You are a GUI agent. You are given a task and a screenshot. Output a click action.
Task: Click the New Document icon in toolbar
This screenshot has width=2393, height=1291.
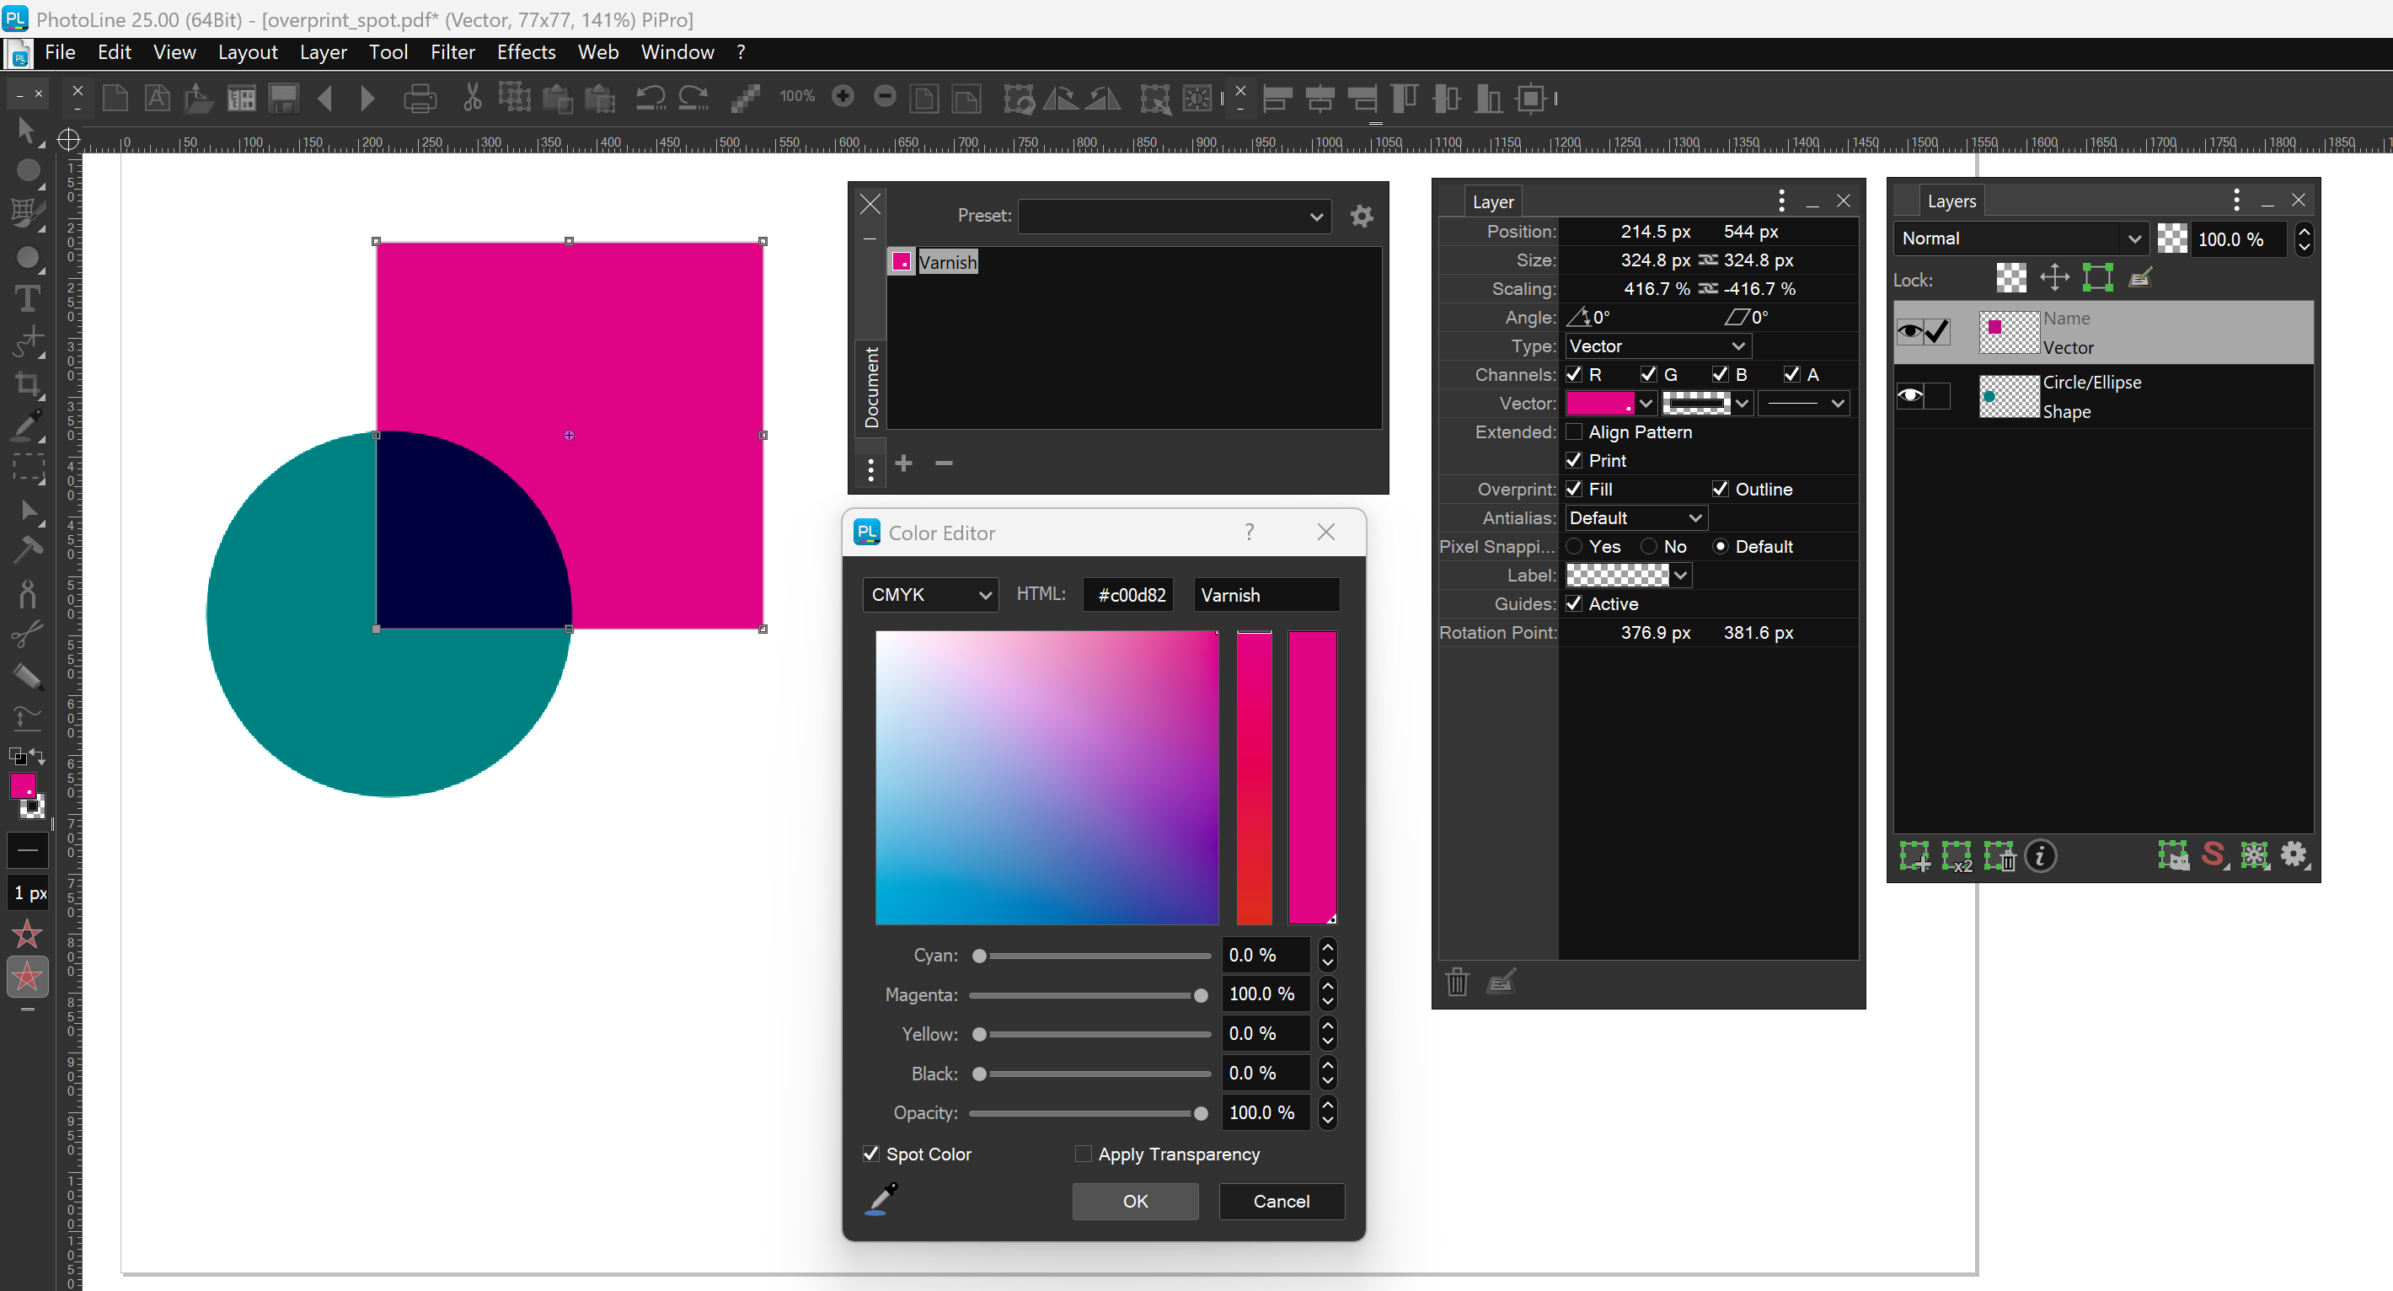(x=115, y=98)
